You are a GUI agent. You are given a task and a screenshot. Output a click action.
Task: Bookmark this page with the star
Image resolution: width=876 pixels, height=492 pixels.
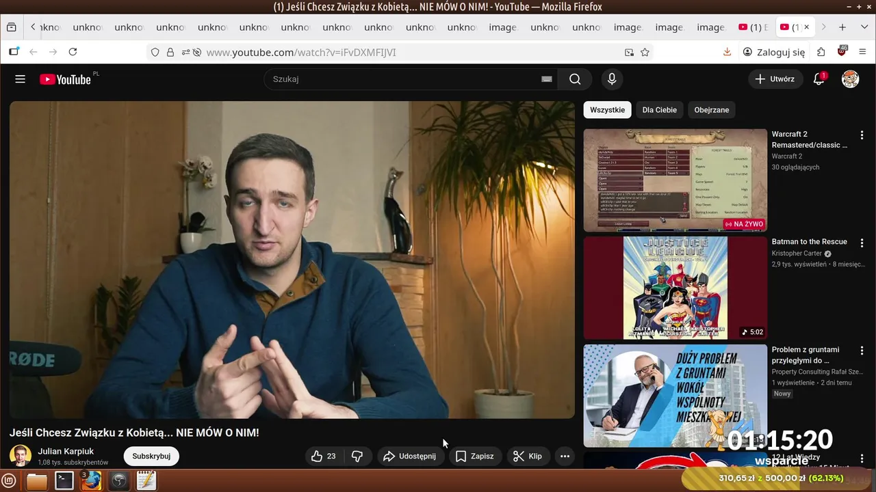(x=645, y=52)
